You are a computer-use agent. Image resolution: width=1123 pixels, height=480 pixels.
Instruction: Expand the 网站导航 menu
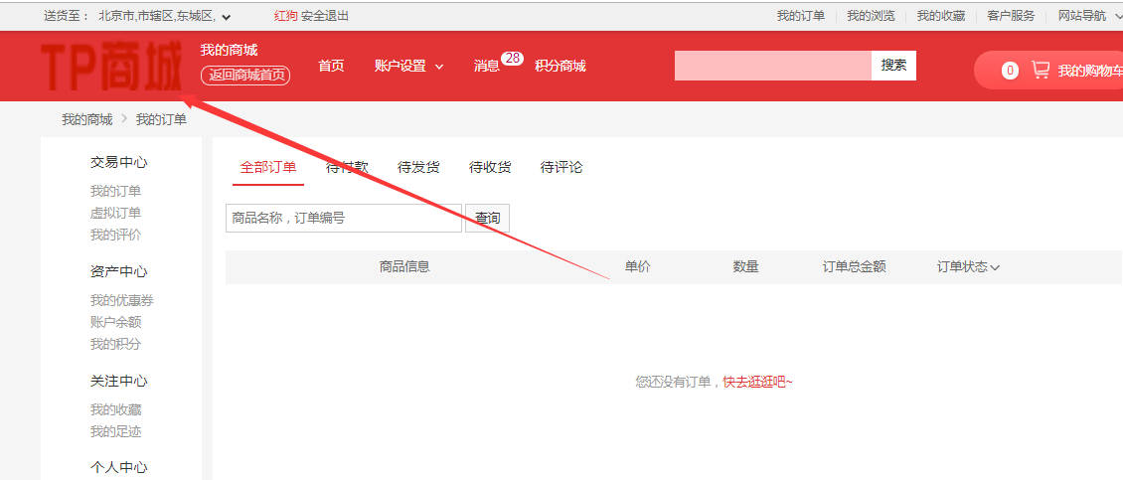tap(1089, 16)
